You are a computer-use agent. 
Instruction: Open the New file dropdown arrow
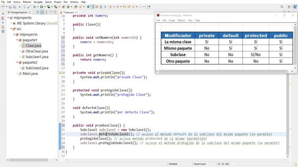[6, 7]
